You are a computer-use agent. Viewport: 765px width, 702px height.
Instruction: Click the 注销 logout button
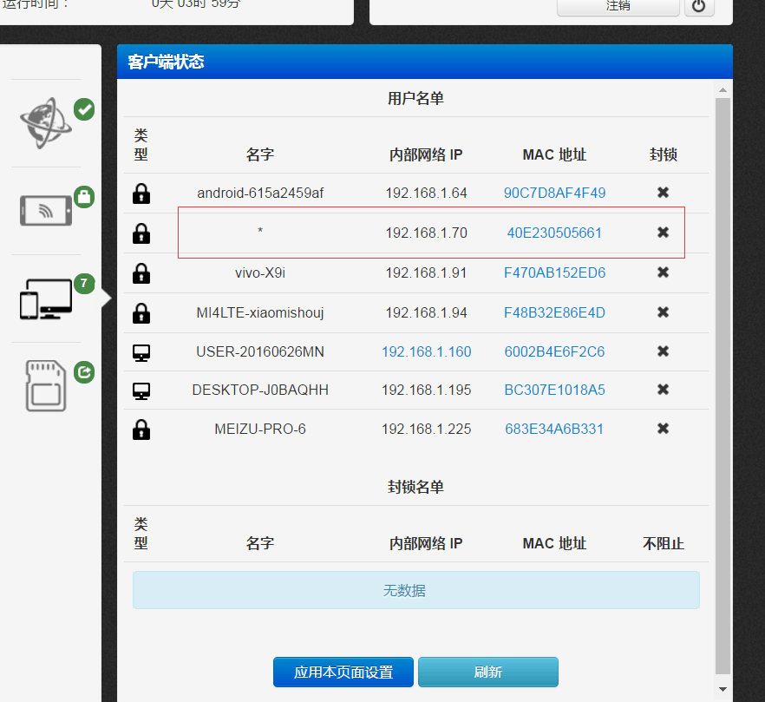(618, 6)
